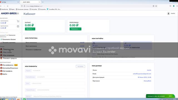The image size is (178, 100).
Task: Click the green 'Вывести' button under Баланс
Action: coord(30,29)
